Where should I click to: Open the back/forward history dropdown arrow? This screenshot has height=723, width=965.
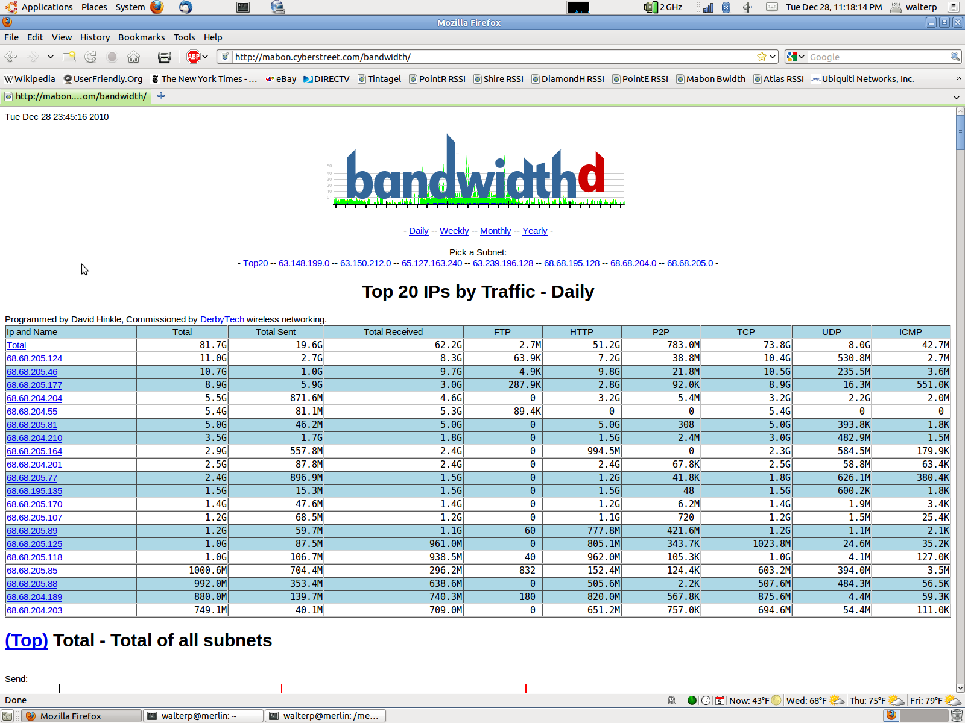(x=51, y=57)
